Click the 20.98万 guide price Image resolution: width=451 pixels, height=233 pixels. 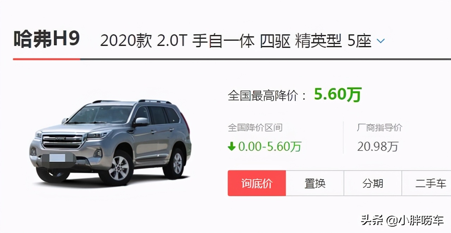377,146
